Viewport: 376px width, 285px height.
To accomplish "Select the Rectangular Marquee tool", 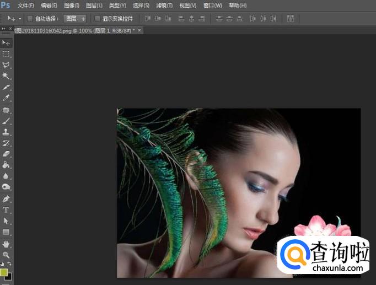I will tap(6, 53).
